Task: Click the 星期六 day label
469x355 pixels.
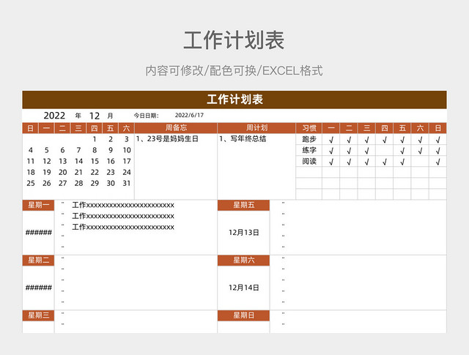Action: pyautogui.click(x=243, y=261)
